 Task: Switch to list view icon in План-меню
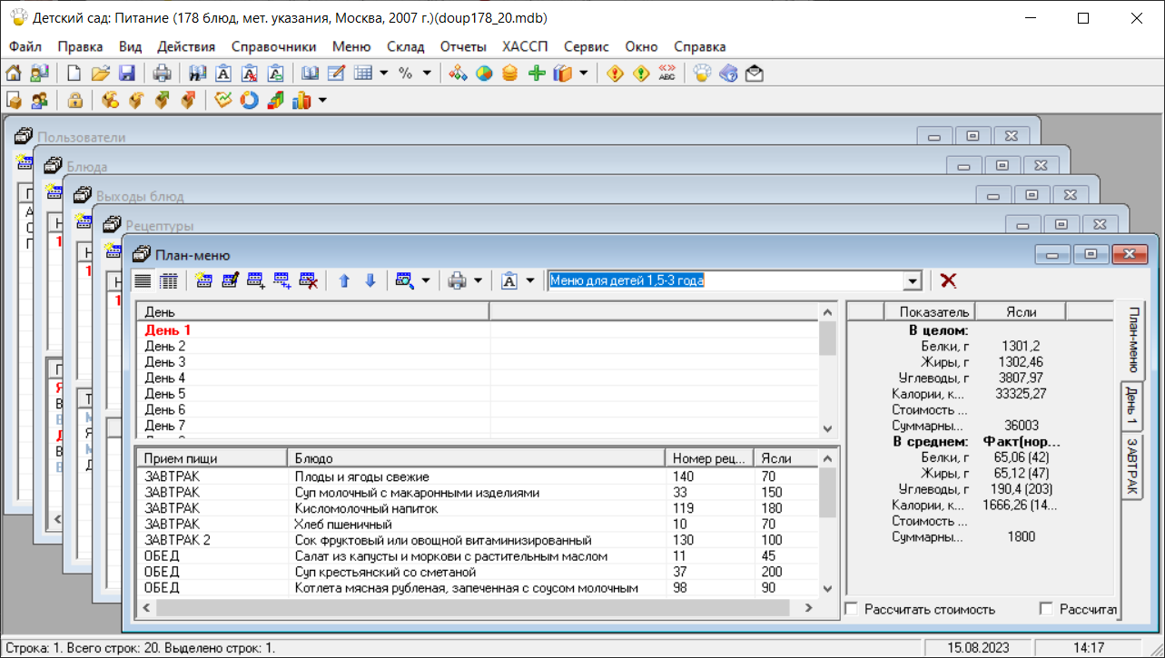143,281
